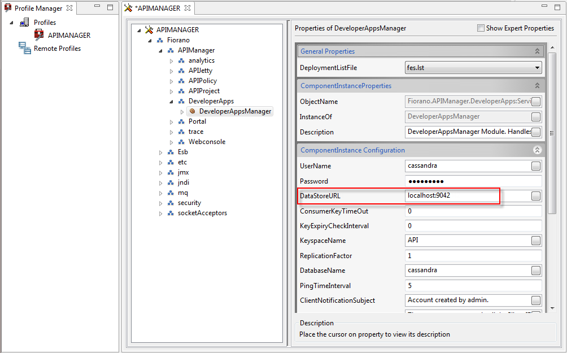Click the security node icon

click(x=171, y=203)
